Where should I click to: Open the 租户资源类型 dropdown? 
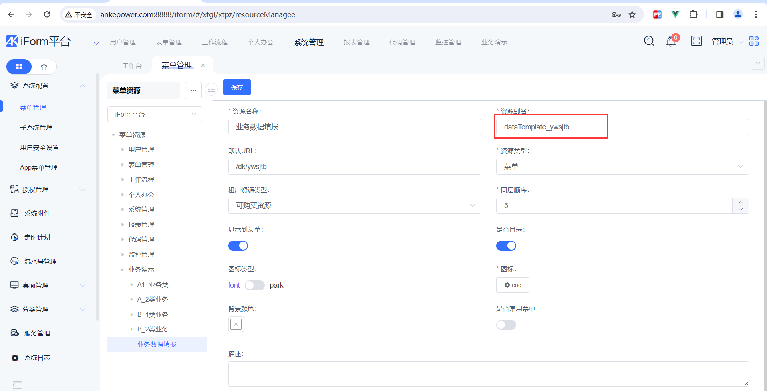(354, 206)
